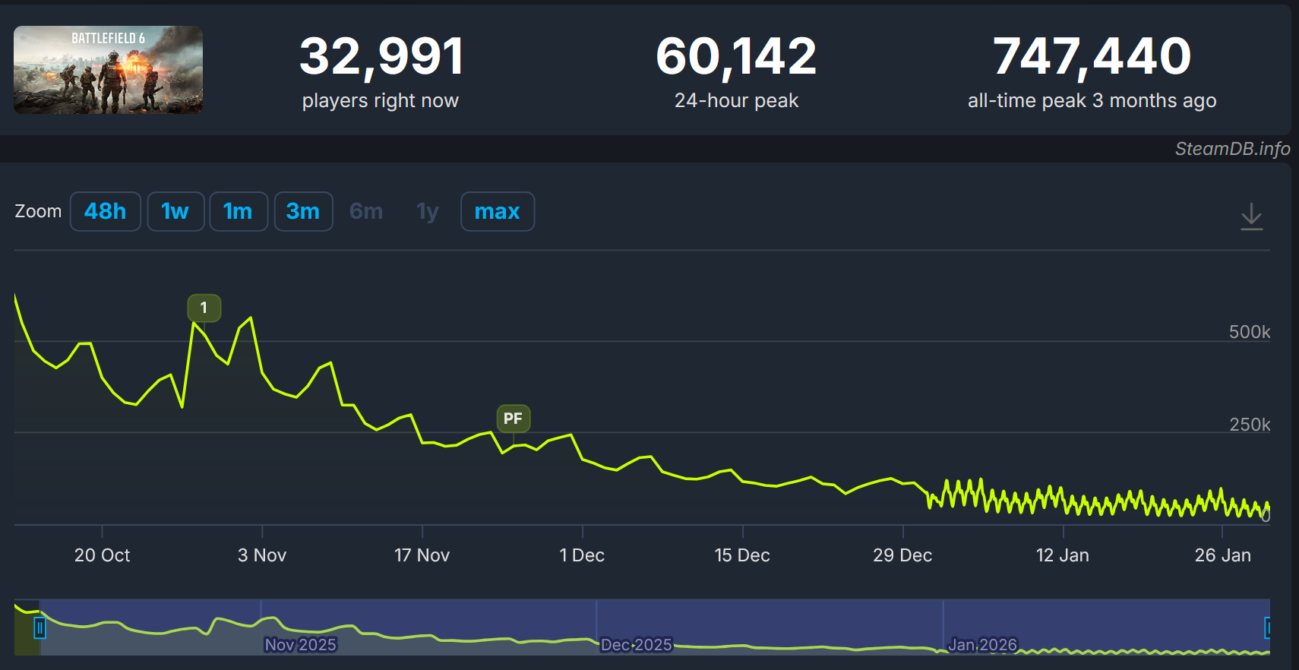Click the 747,440 all-time peak figure
This screenshot has width=1299, height=670.
click(x=1092, y=57)
